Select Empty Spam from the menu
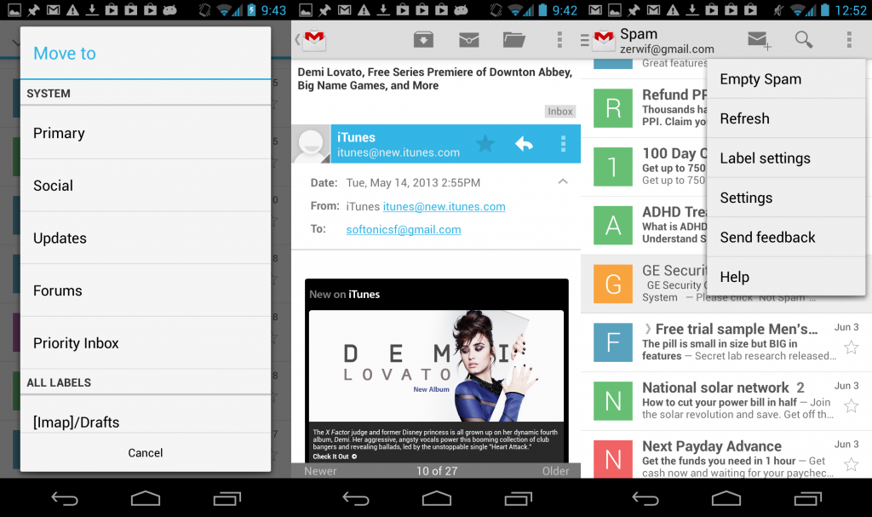The height and width of the screenshot is (517, 872). [x=760, y=79]
